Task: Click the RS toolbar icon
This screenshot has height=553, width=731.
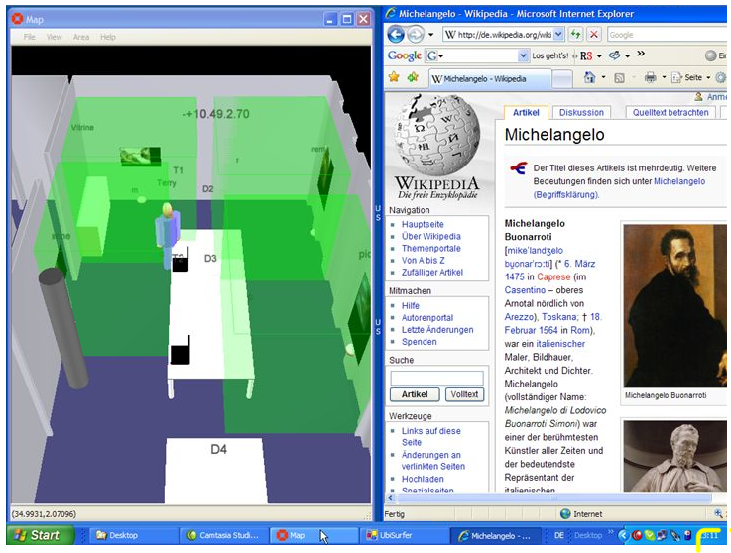Action: [x=586, y=55]
